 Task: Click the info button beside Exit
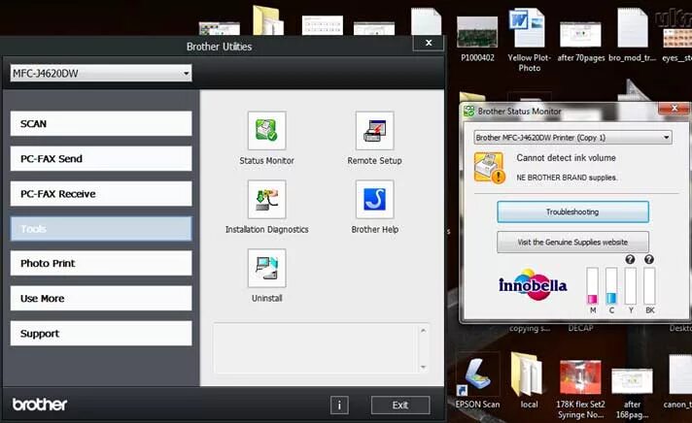point(339,405)
